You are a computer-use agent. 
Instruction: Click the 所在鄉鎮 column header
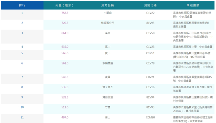pyautogui.click(x=193, y=5)
